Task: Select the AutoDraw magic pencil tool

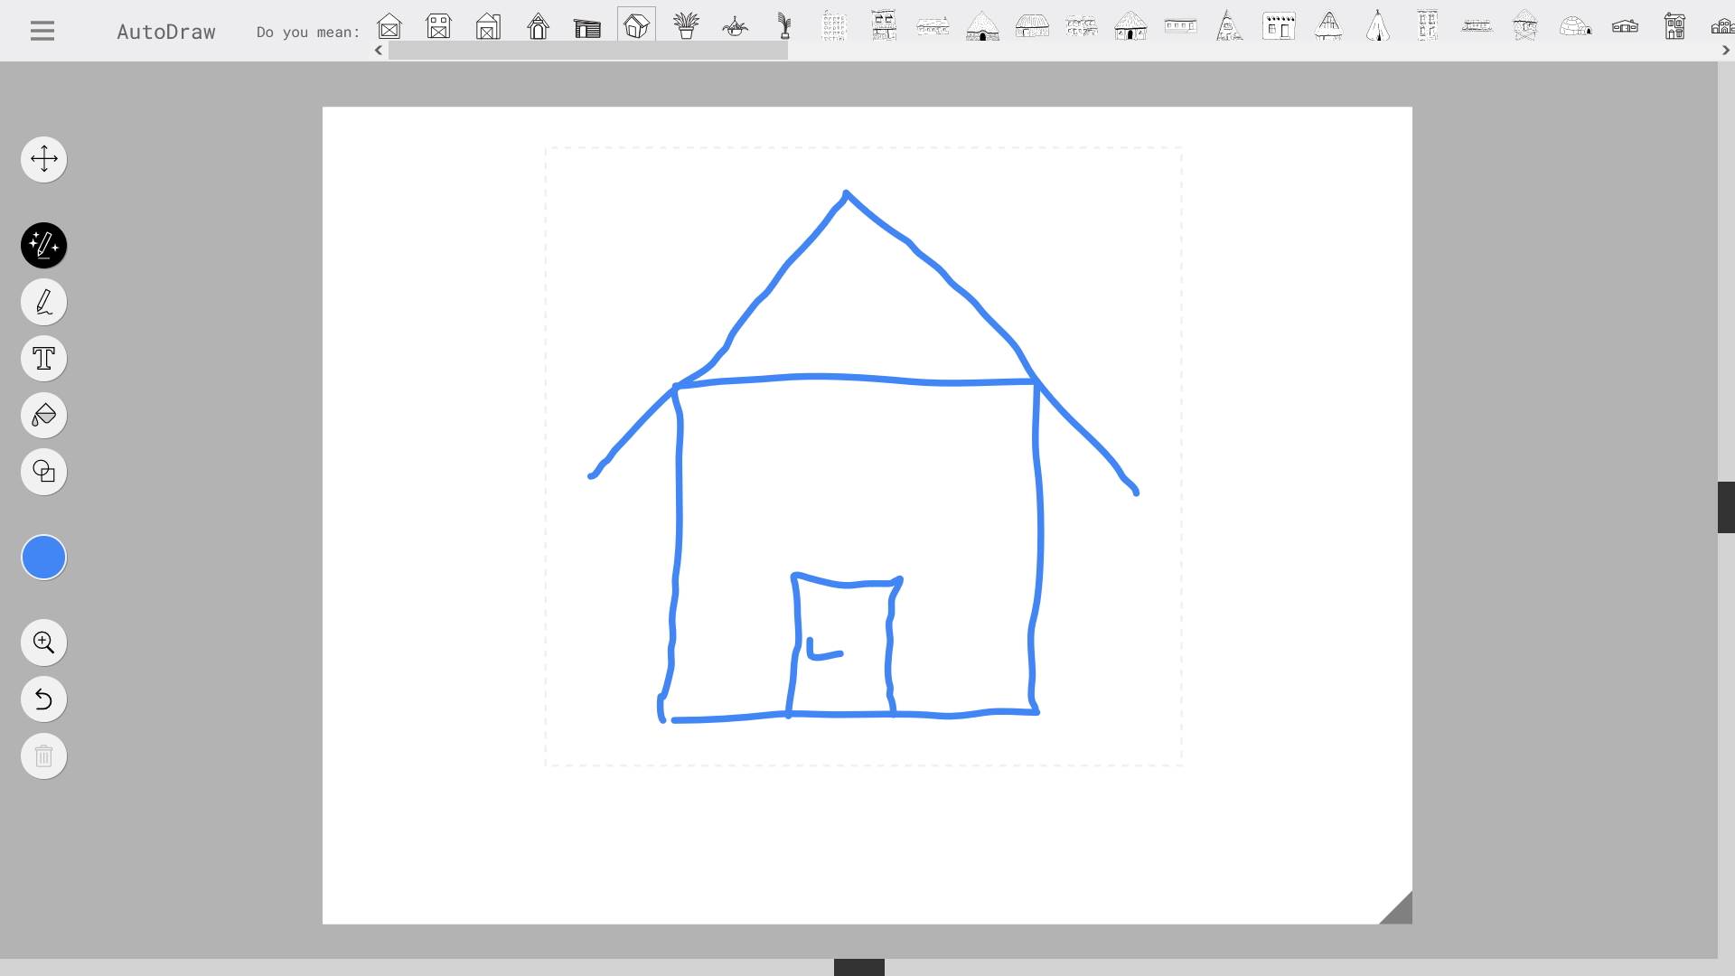Action: (43, 245)
